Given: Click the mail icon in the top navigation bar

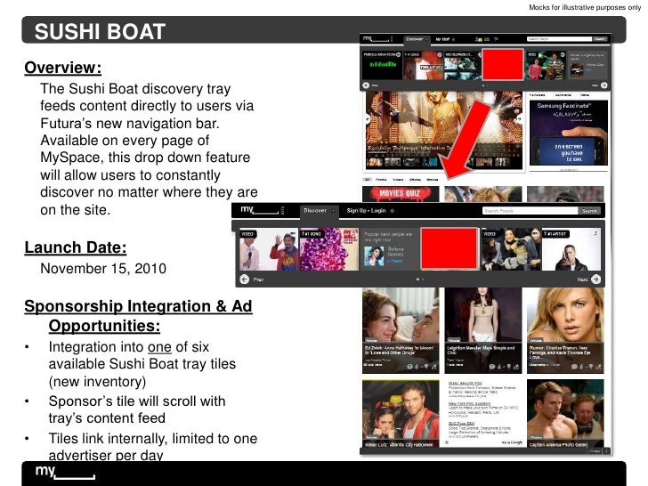Looking at the screenshot, I should click(x=487, y=39).
